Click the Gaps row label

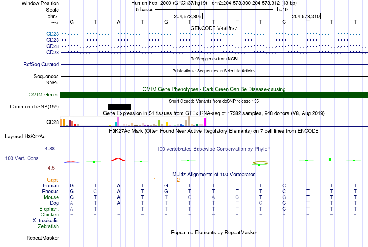click(x=53, y=180)
